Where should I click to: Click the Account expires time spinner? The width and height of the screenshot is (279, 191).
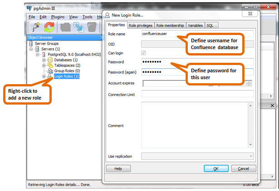[x=249, y=83]
